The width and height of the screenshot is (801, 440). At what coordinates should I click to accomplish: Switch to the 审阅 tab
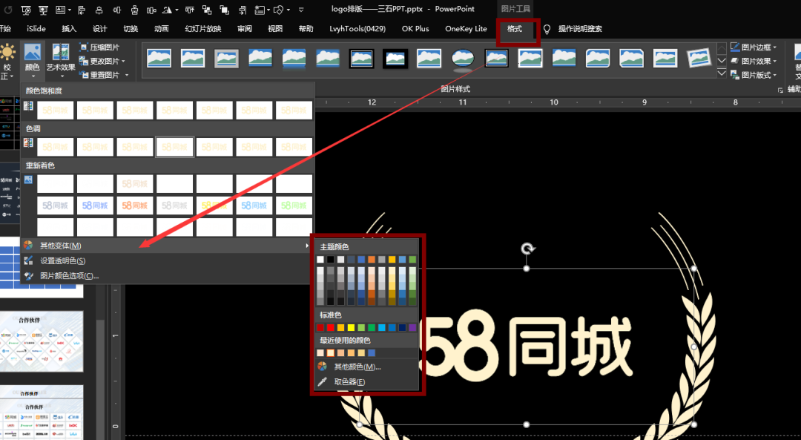[245, 29]
